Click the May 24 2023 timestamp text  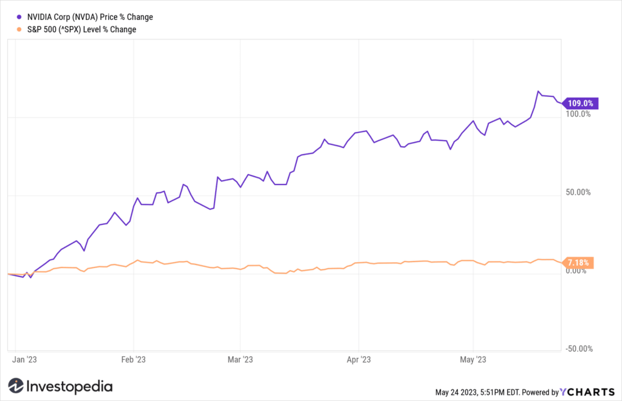click(x=477, y=393)
